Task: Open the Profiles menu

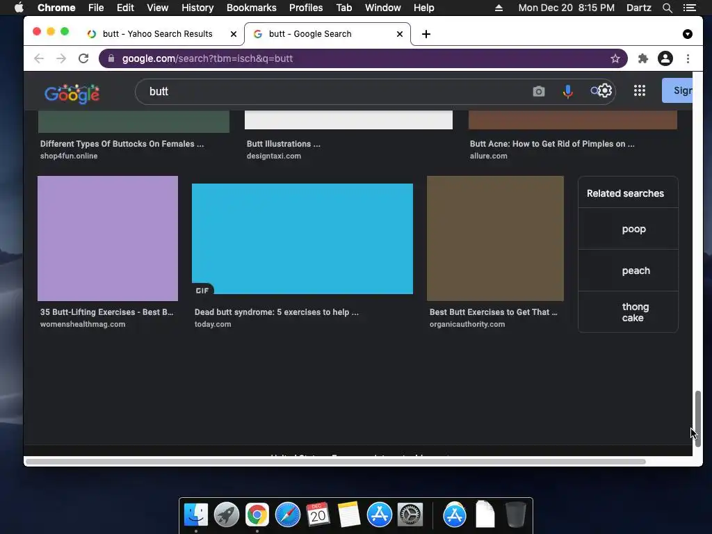Action: tap(306, 8)
